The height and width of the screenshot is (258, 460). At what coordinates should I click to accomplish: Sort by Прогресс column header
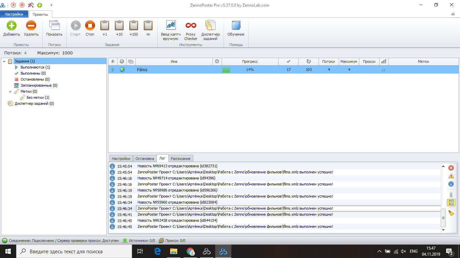pyautogui.click(x=250, y=61)
